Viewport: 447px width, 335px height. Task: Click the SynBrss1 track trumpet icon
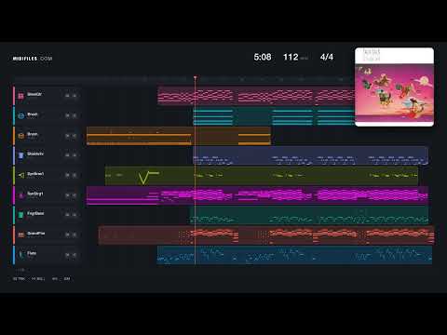[20, 175]
